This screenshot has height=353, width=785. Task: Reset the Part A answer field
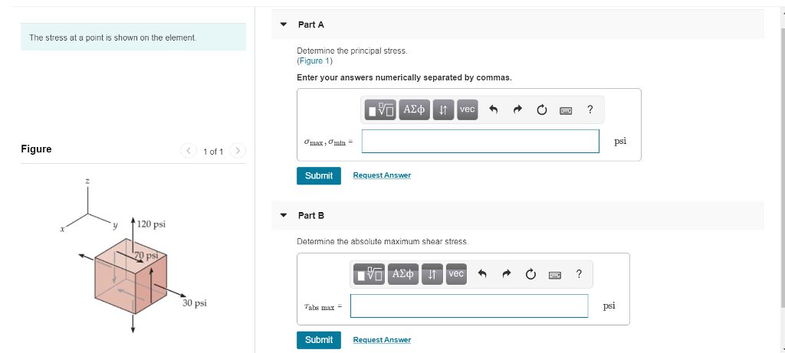541,109
